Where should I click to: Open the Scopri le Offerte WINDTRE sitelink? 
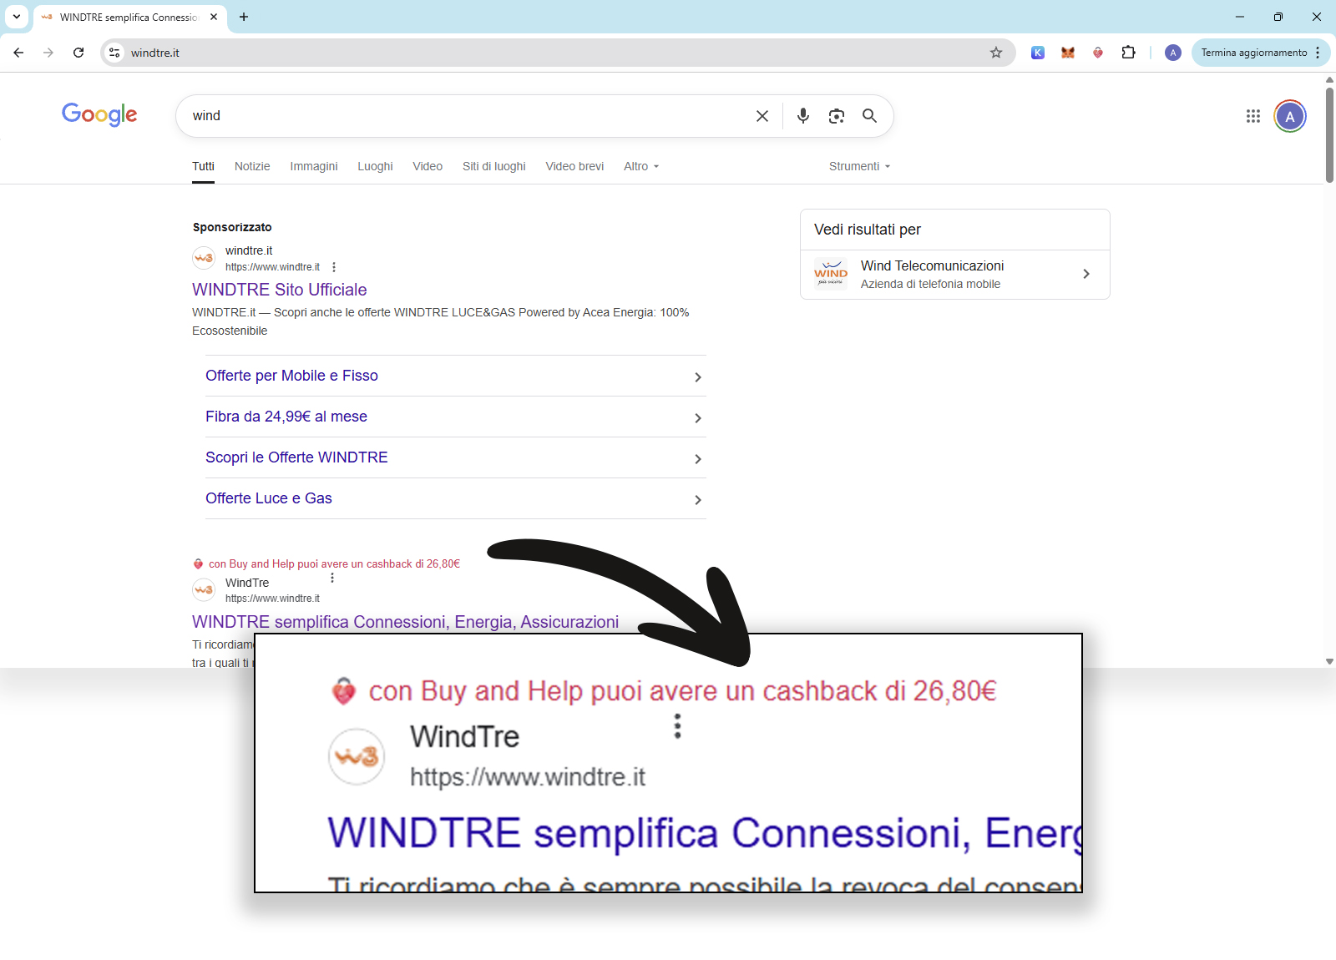[296, 457]
